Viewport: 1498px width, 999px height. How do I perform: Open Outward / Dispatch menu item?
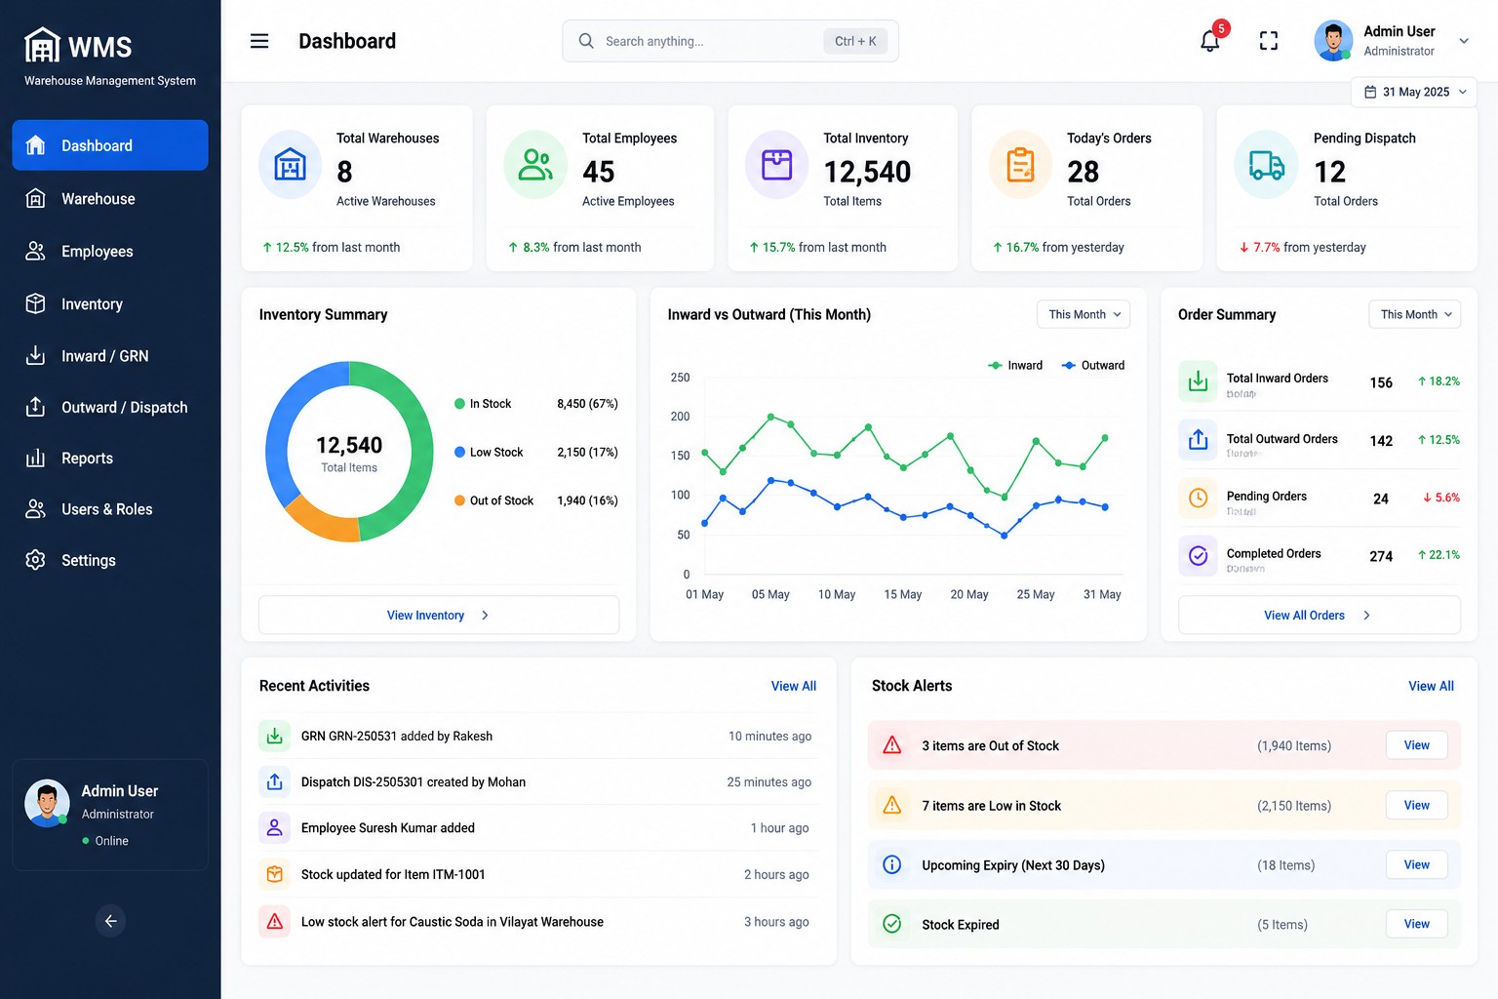tap(110, 408)
